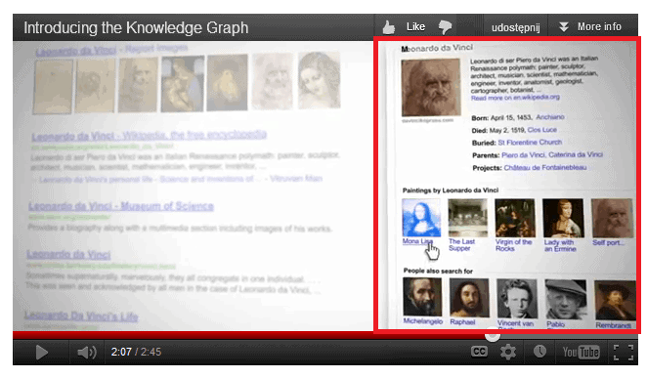The height and width of the screenshot is (378, 647).
Task: Click Read more on en.wikipedia.org link
Action: 515,98
